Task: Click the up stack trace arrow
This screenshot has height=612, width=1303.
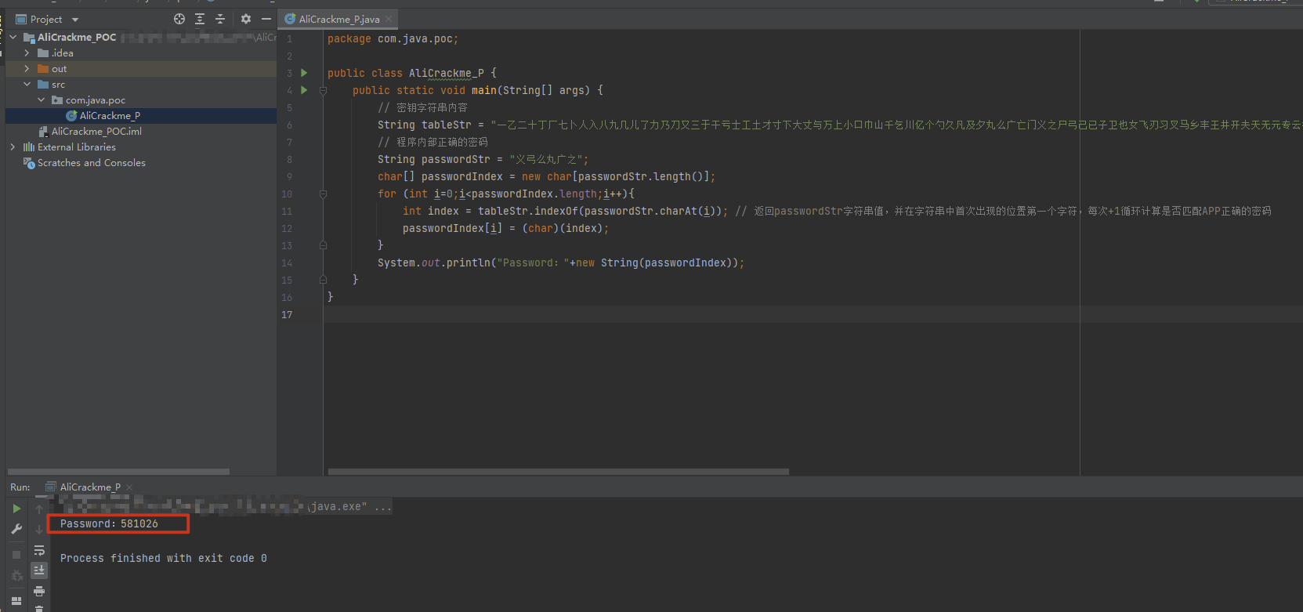Action: click(x=39, y=509)
